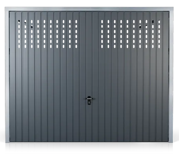
Task: Click the top-left slot of right ventilation group
Action: click(102, 21)
